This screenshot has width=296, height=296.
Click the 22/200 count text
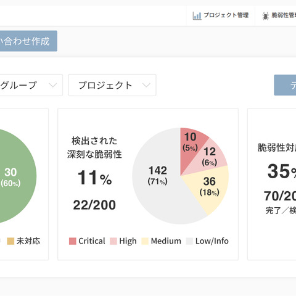[94, 205]
